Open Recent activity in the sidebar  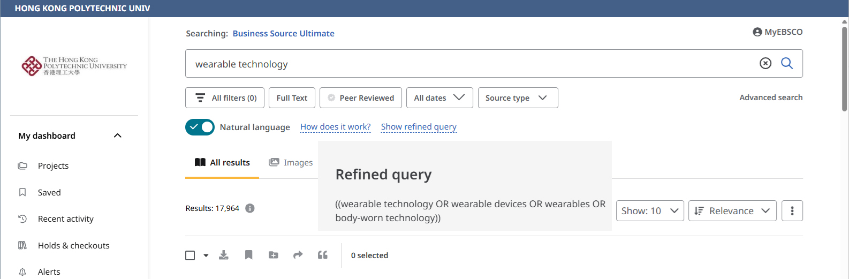[65, 218]
